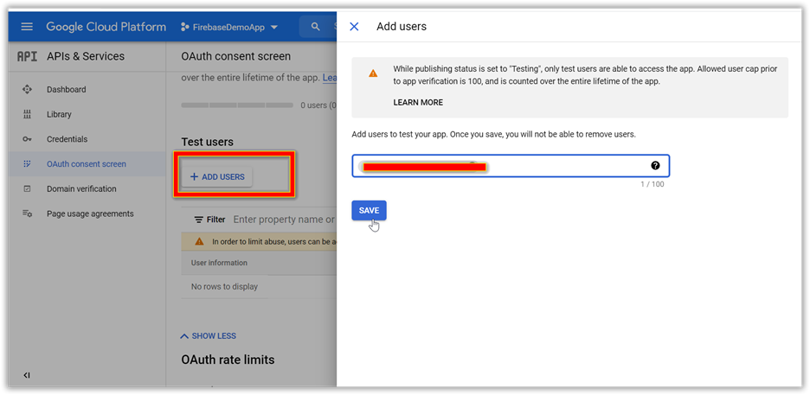Click the Domain verification checkbox icon

[x=27, y=189]
